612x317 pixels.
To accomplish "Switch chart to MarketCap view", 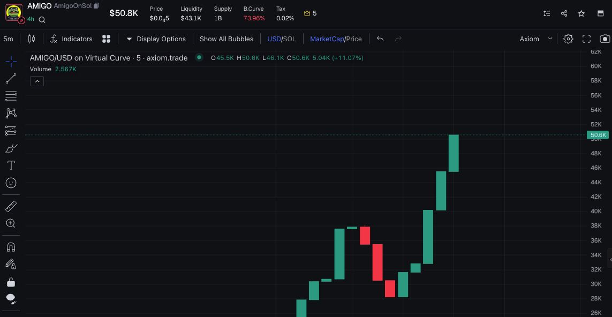I will pyautogui.click(x=327, y=39).
